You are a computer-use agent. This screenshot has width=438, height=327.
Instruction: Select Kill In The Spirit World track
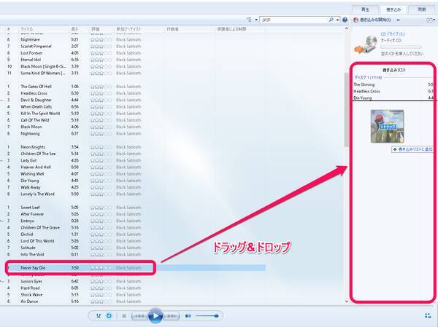[x=40, y=114]
